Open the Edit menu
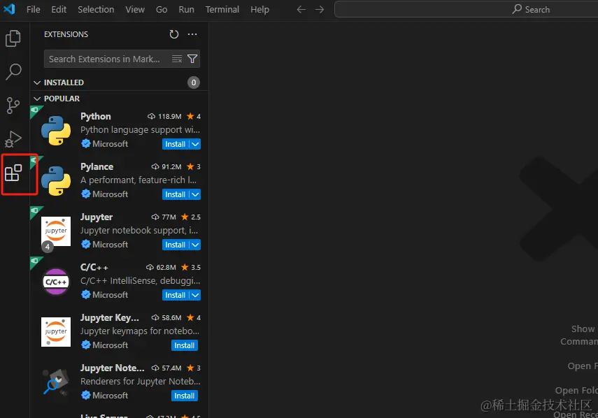 [x=59, y=9]
